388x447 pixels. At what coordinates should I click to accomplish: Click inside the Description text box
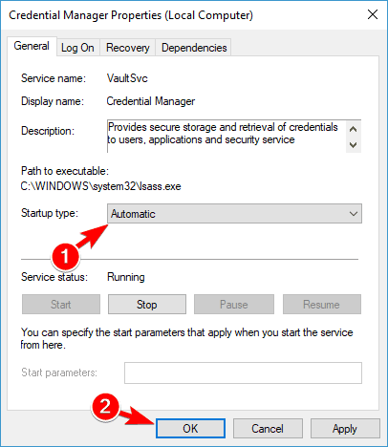point(226,137)
